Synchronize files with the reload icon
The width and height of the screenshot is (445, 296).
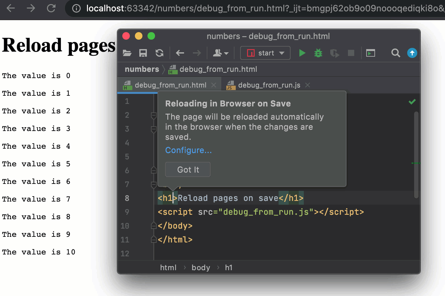pyautogui.click(x=159, y=53)
